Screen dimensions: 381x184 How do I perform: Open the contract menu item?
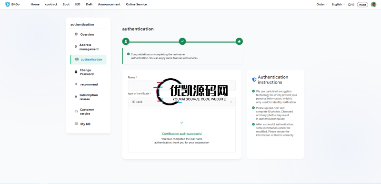click(51, 4)
